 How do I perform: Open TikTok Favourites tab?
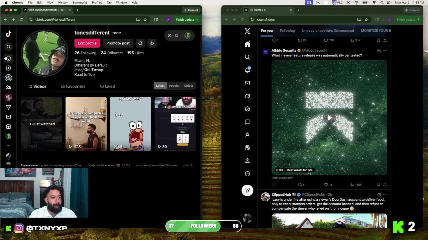73,86
